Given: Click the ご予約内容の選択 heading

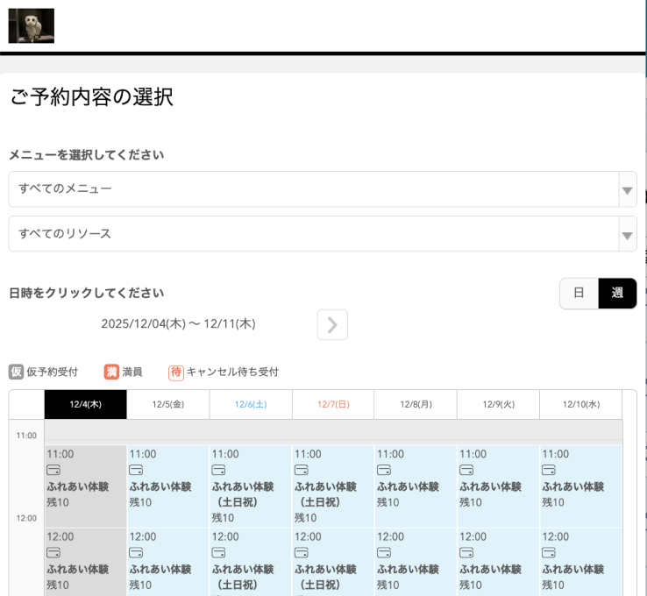Looking at the screenshot, I should (91, 97).
